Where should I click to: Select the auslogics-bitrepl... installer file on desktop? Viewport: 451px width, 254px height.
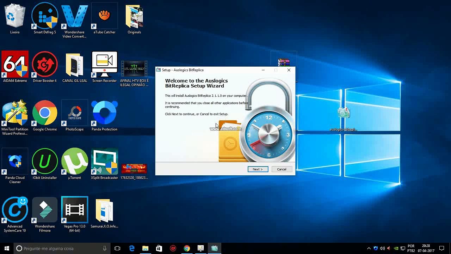pos(344,118)
